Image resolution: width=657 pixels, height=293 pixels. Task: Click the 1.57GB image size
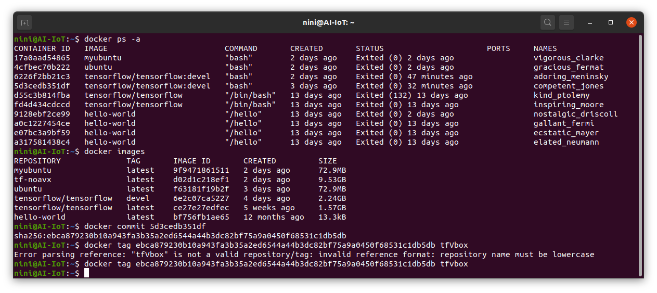pyautogui.click(x=332, y=208)
